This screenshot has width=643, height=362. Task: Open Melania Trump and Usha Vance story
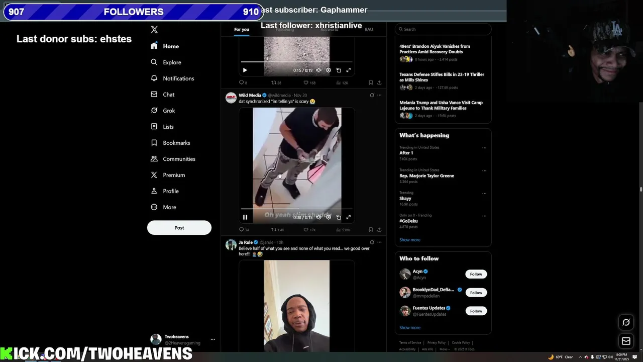(x=443, y=109)
